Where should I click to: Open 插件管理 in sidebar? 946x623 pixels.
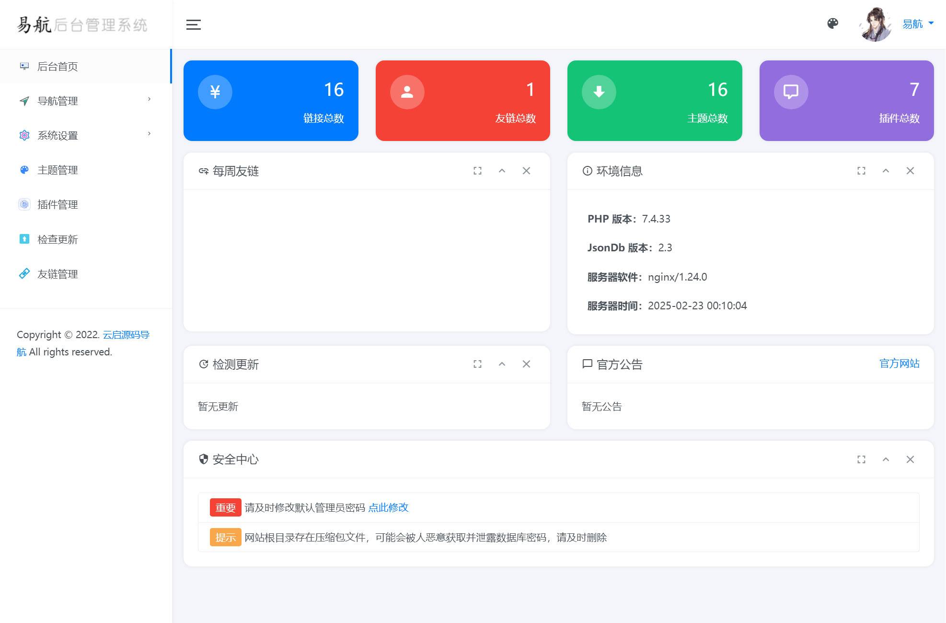click(58, 204)
